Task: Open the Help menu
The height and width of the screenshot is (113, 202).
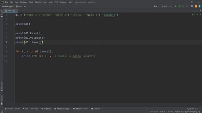Action: 69,2
